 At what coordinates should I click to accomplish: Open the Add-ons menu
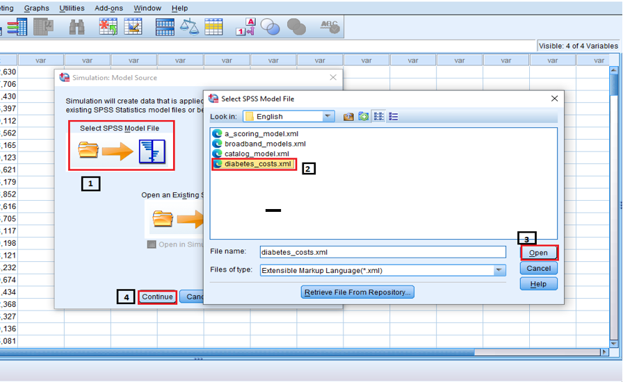(x=109, y=8)
